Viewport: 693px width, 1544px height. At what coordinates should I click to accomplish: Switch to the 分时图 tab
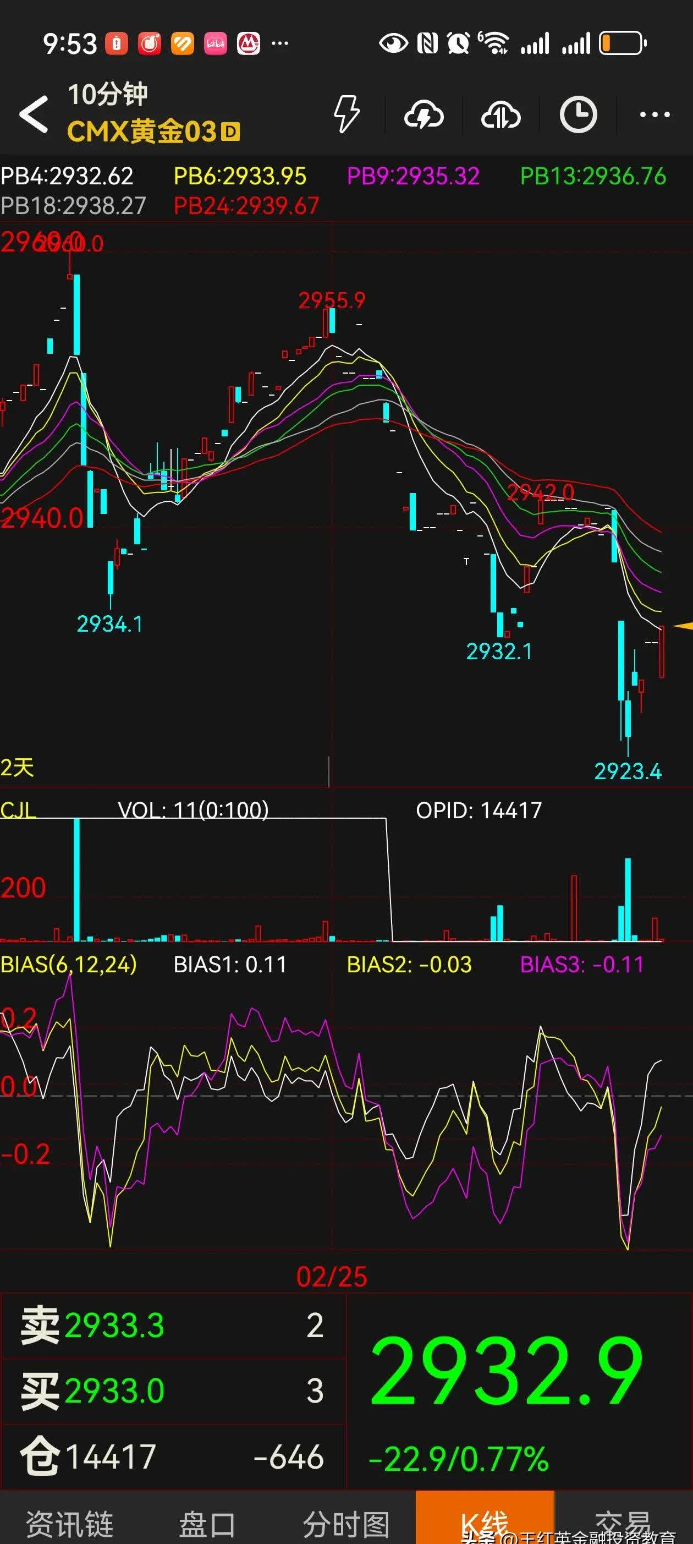pyautogui.click(x=346, y=1524)
